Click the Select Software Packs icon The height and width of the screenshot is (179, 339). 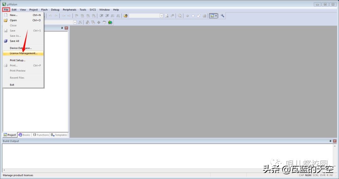105,22
